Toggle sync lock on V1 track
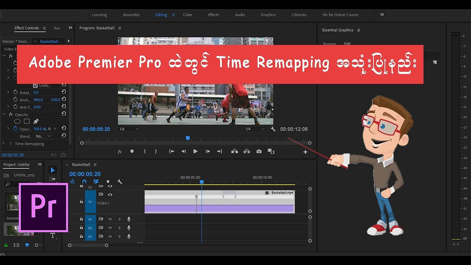This screenshot has height=265, width=471. coord(101,194)
